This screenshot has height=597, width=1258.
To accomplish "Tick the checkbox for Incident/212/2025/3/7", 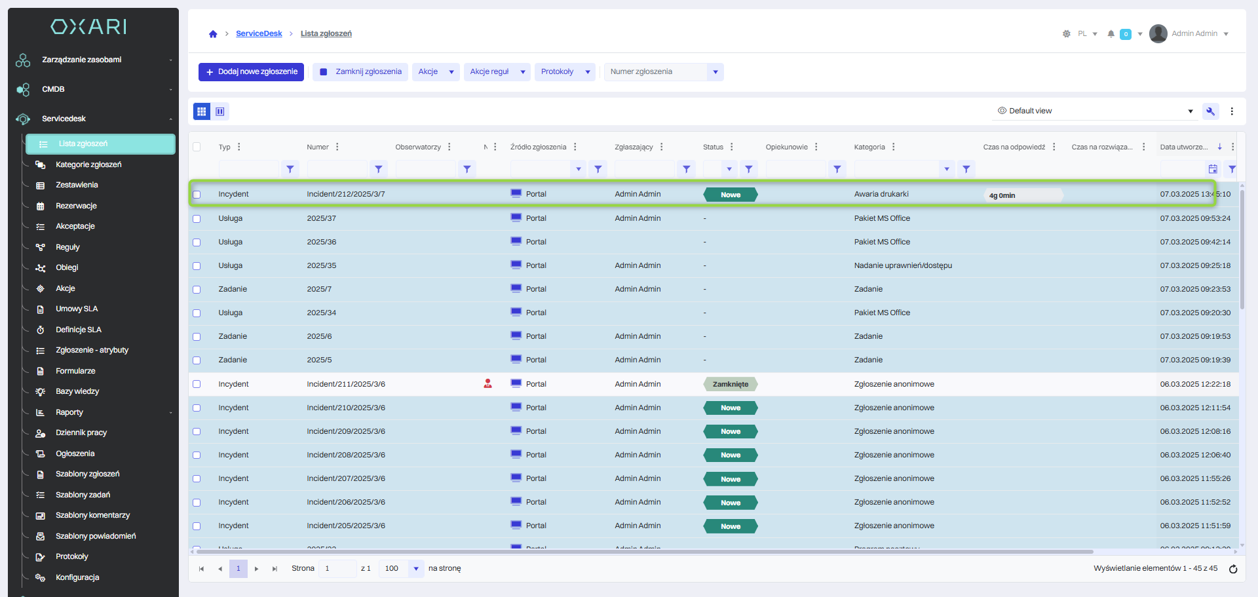I will 197,195.
